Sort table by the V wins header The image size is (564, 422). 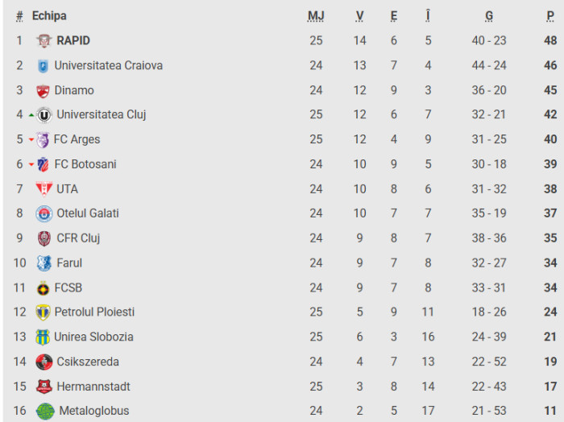(x=359, y=16)
